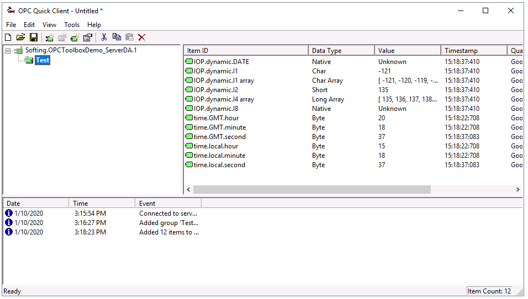Screen dimensions: 528x299
Task: Click the Copy toolbar icon
Action: tap(117, 38)
